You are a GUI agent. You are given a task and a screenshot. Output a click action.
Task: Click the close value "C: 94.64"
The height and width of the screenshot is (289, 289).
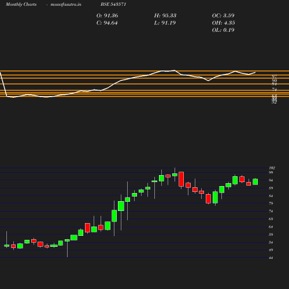pyautogui.click(x=107, y=23)
